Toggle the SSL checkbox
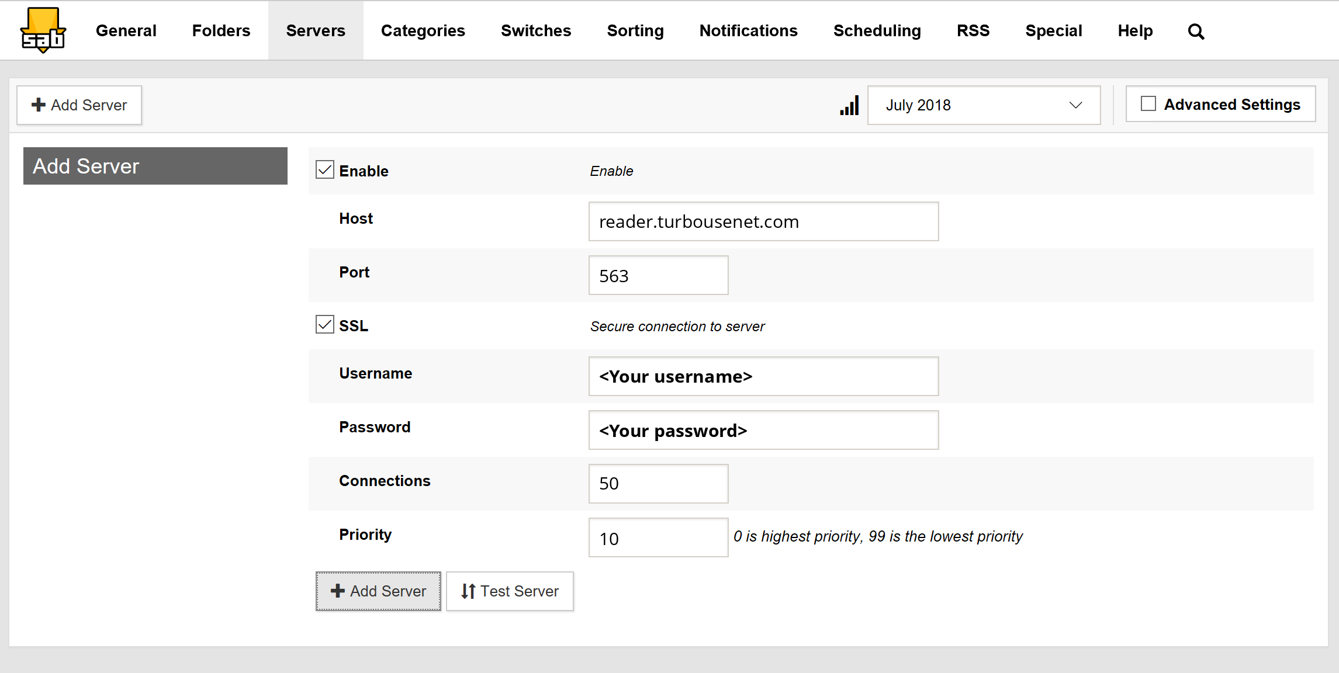The height and width of the screenshot is (673, 1339). (x=325, y=324)
